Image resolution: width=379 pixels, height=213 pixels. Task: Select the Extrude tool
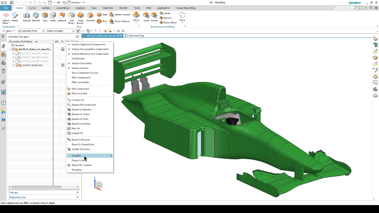(x=27, y=16)
